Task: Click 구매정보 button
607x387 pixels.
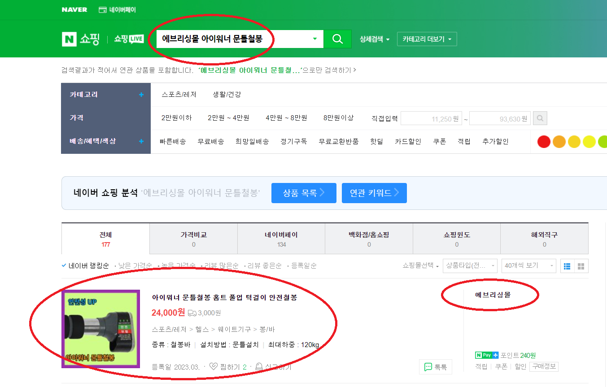Action: [x=544, y=366]
